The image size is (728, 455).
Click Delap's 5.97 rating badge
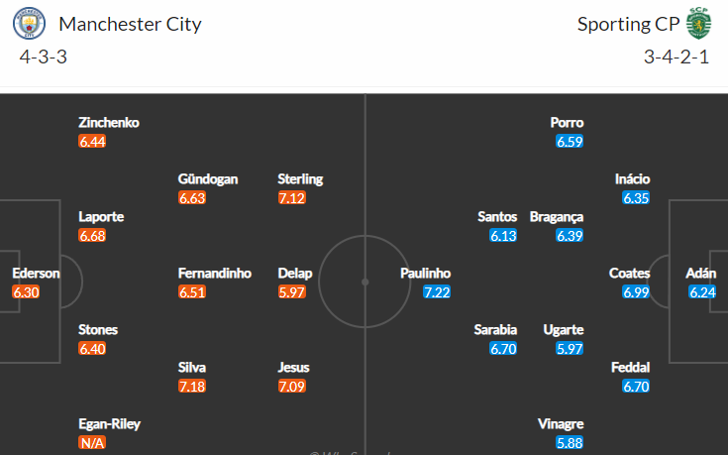point(291,291)
